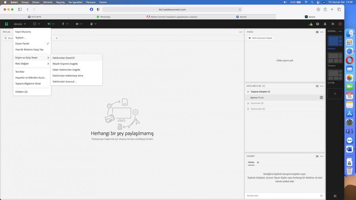Click the tools icon at layouts panel bottom

(335, 196)
